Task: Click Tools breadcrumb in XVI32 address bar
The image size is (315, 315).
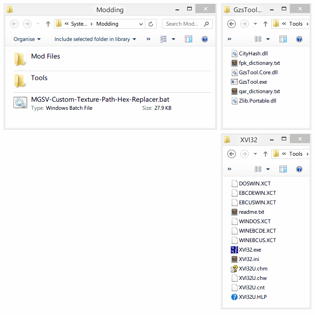Action: tap(296, 154)
